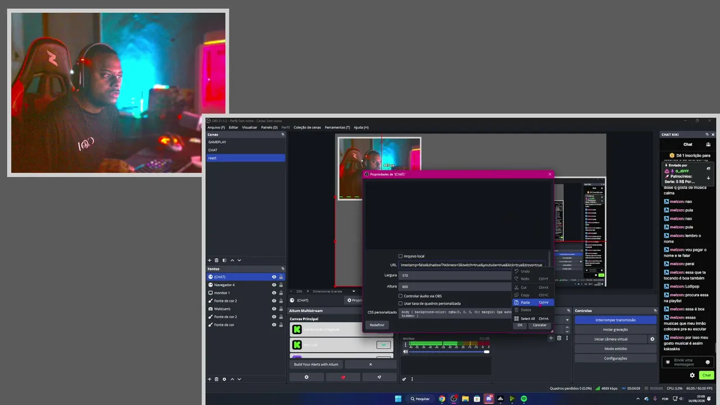Move selected source up in Fontes panel
This screenshot has height=405, width=720.
[x=232, y=379]
